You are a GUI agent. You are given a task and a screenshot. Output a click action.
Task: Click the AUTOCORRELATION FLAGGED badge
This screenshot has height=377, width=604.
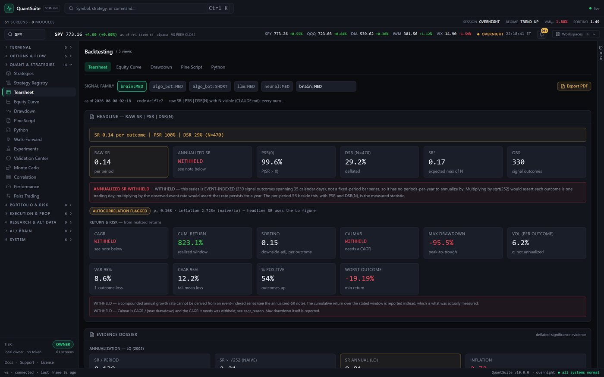coord(120,211)
